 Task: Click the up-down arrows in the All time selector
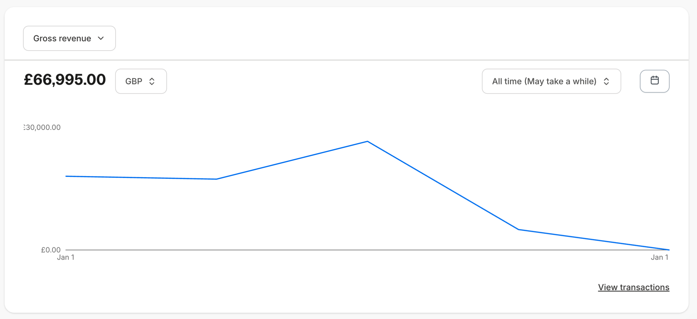pyautogui.click(x=606, y=81)
